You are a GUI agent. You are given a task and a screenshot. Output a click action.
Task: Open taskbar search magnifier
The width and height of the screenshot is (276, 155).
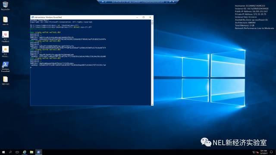(x=10, y=152)
